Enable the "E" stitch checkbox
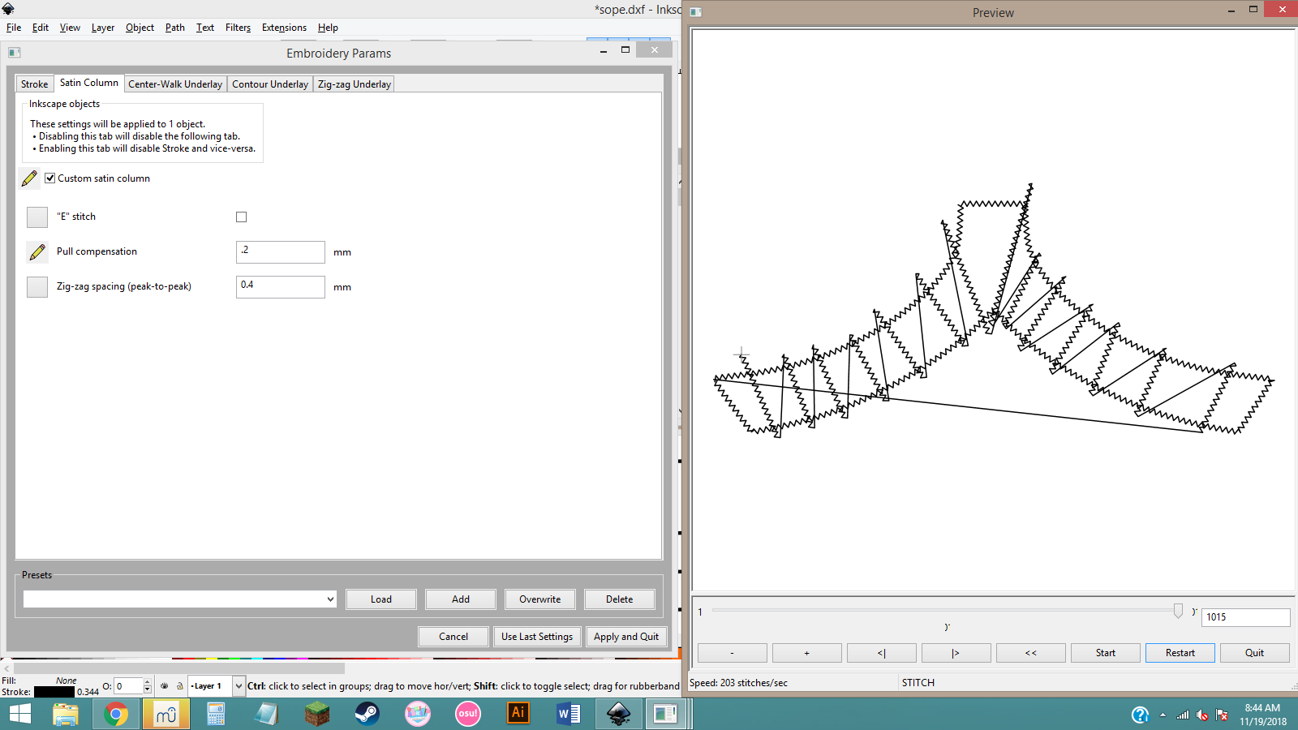The image size is (1298, 730). 241,217
